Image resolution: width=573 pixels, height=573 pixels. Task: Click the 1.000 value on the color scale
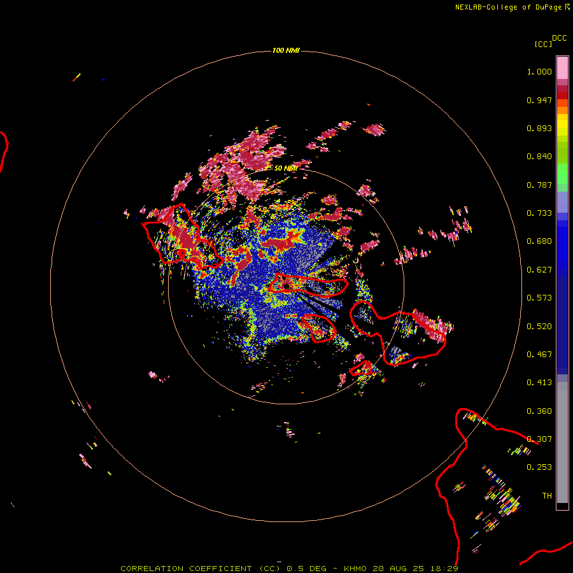point(539,71)
